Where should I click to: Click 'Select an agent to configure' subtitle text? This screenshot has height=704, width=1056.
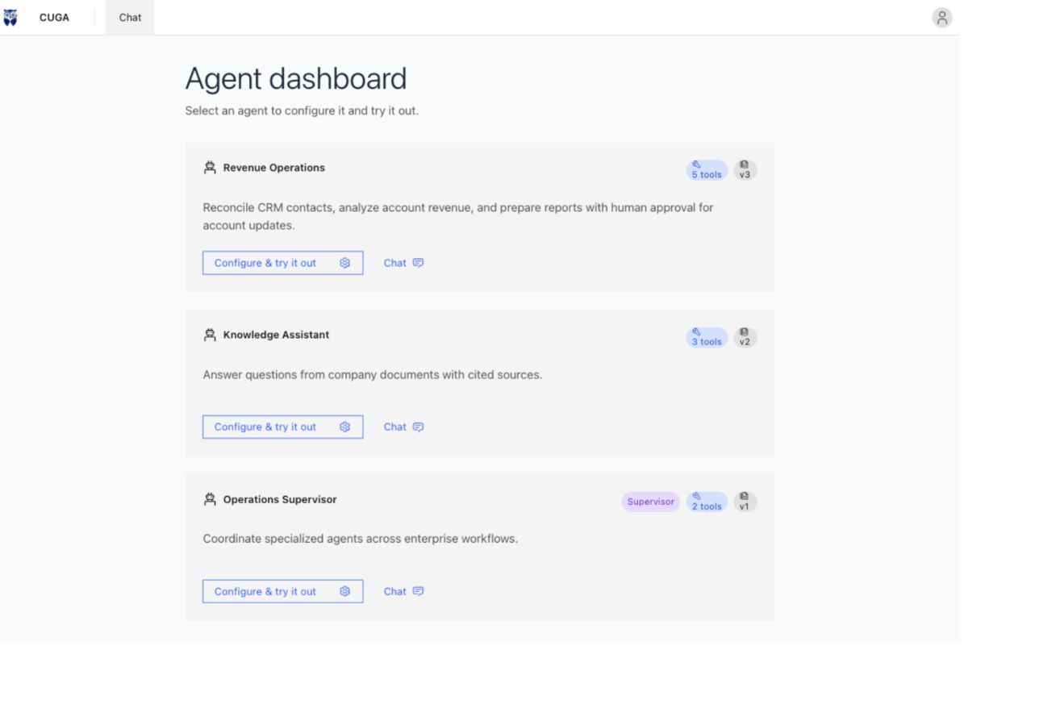[302, 110]
